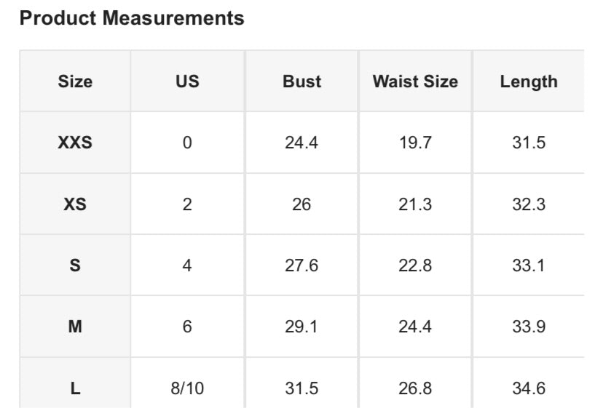Click the XS length value 32.3
Screen dimensions: 603x408
529,204
